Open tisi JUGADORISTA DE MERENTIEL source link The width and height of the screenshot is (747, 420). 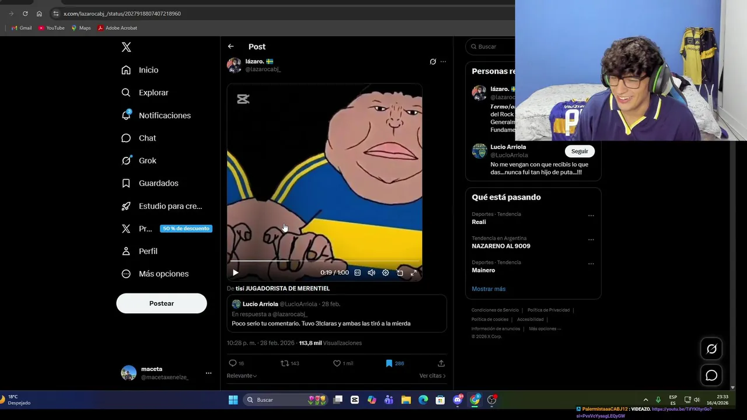tap(282, 289)
